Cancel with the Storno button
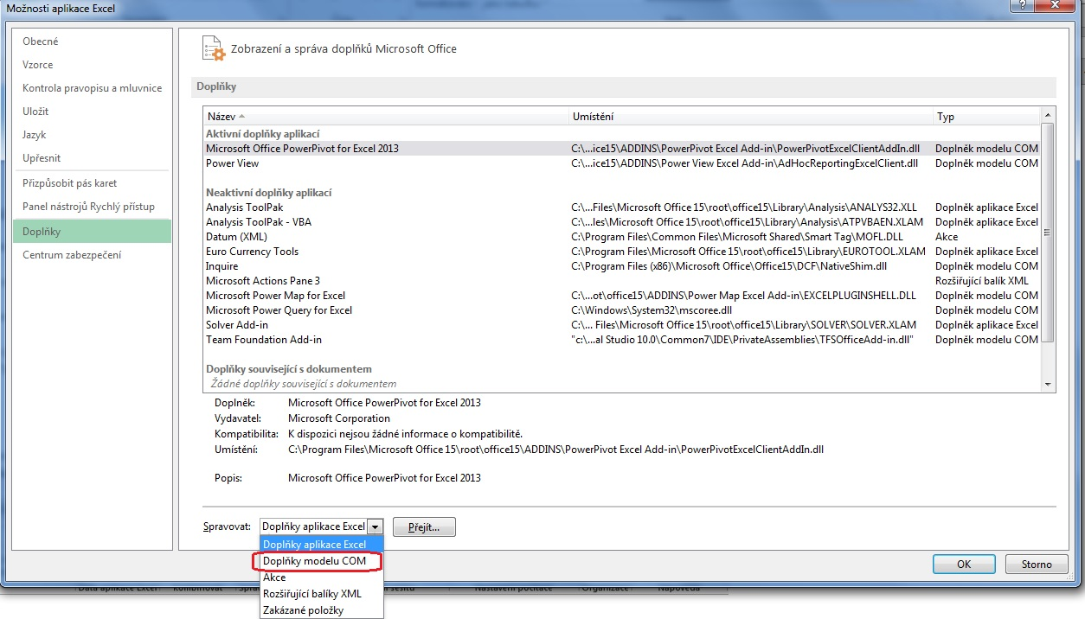This screenshot has height=619, width=1085. [x=1037, y=565]
